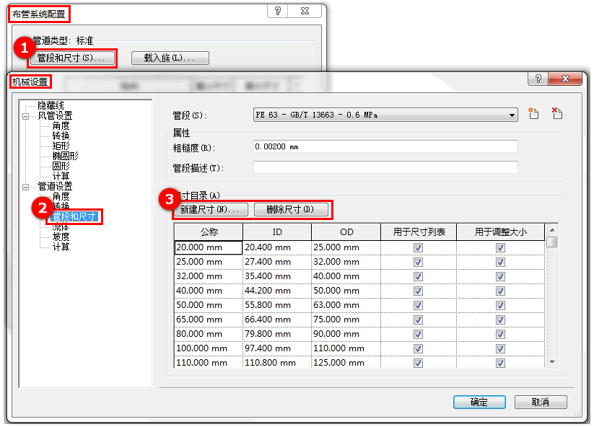The image size is (594, 427).
Task: Select the 110.800 mm ID cell
Action: click(x=277, y=362)
